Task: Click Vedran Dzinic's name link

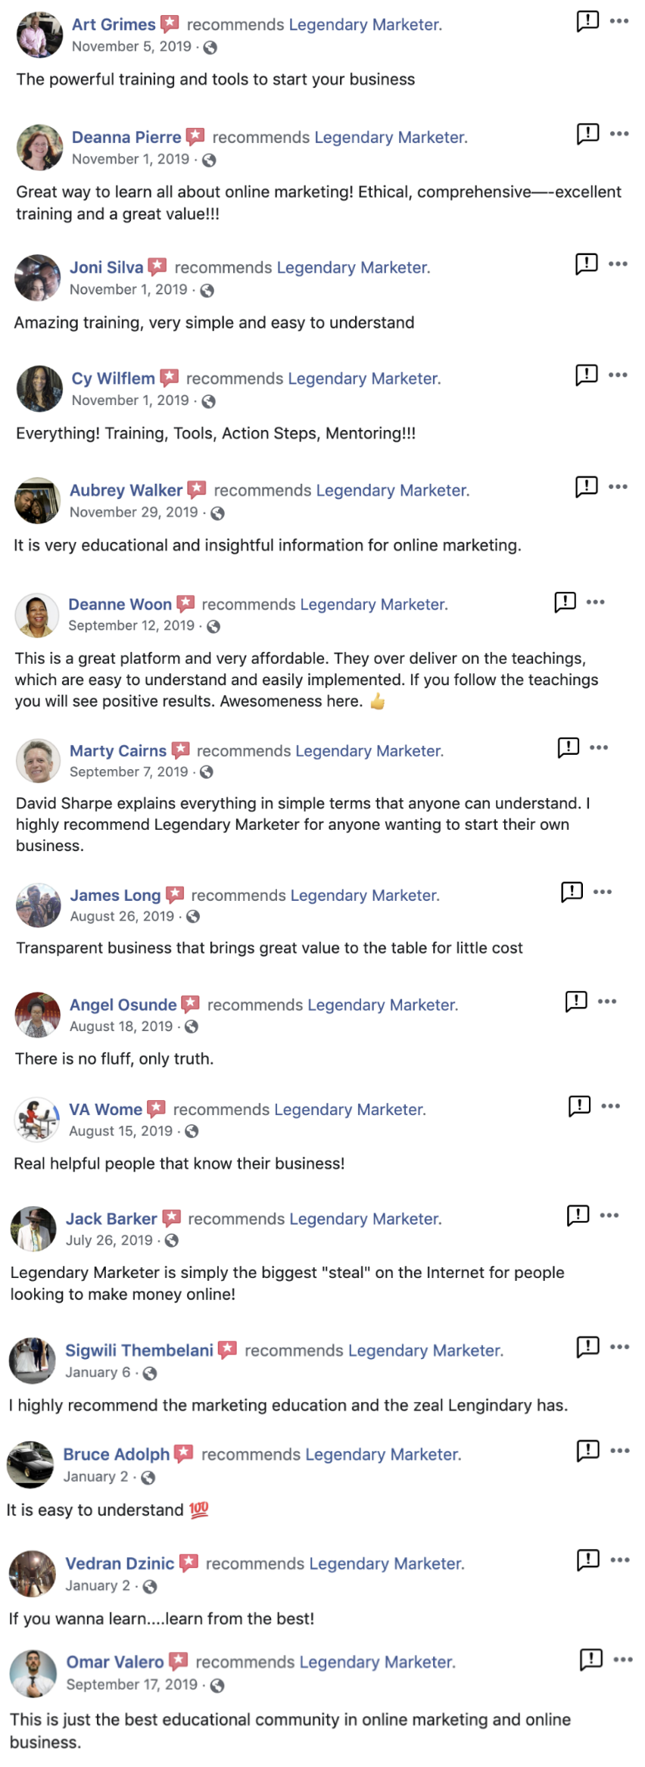Action: coord(120,1563)
